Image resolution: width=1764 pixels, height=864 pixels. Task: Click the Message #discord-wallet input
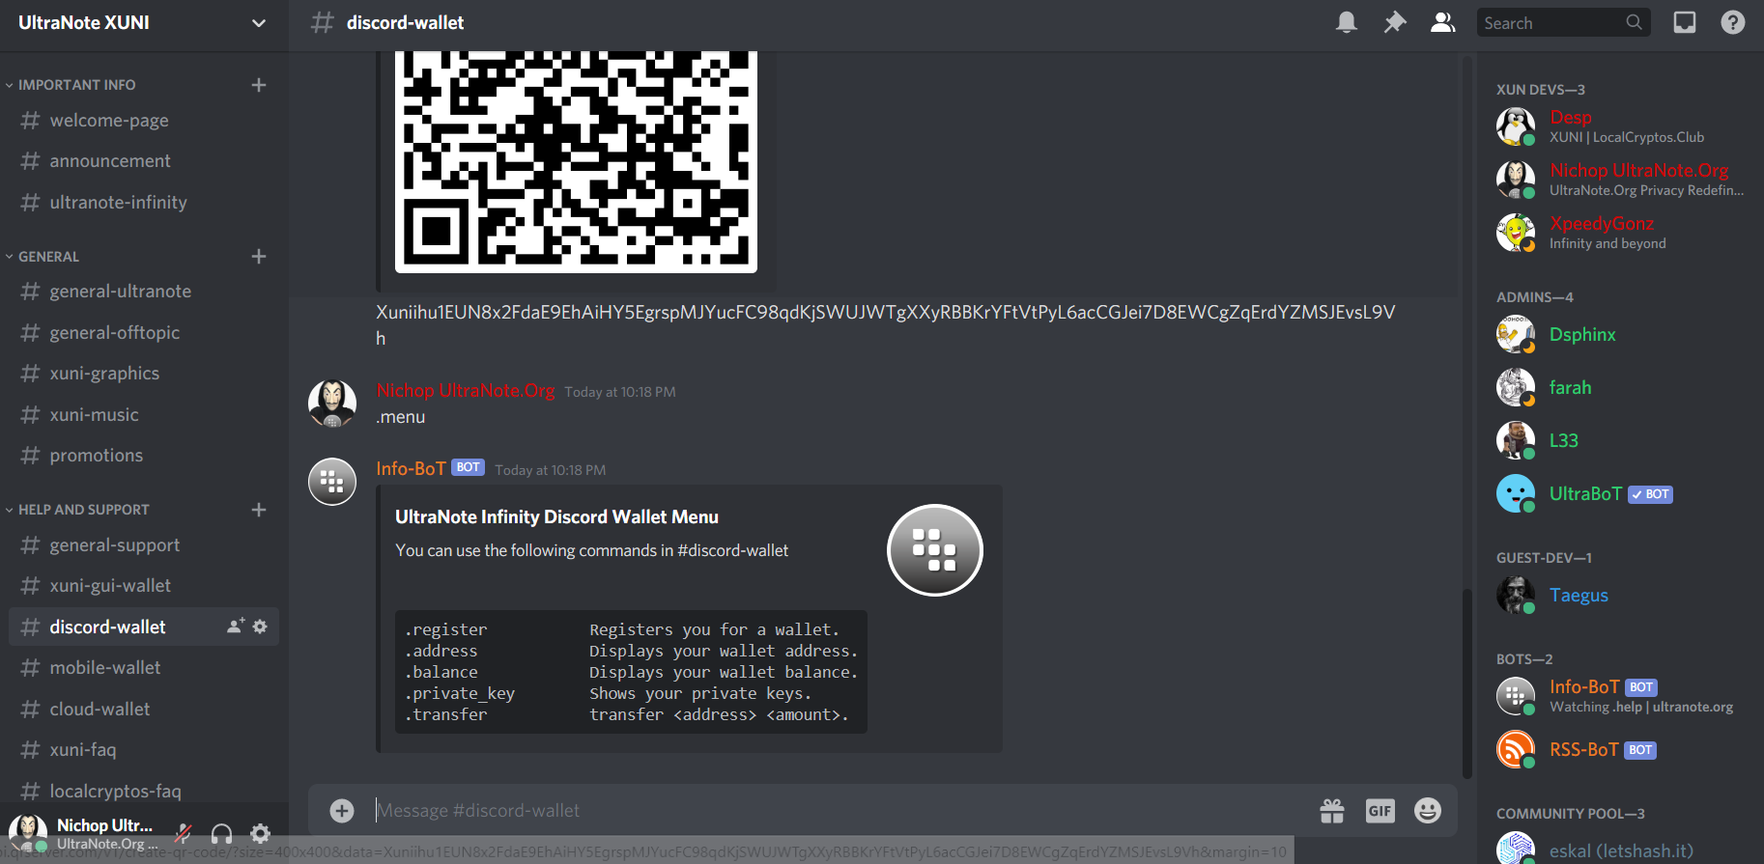click(840, 811)
